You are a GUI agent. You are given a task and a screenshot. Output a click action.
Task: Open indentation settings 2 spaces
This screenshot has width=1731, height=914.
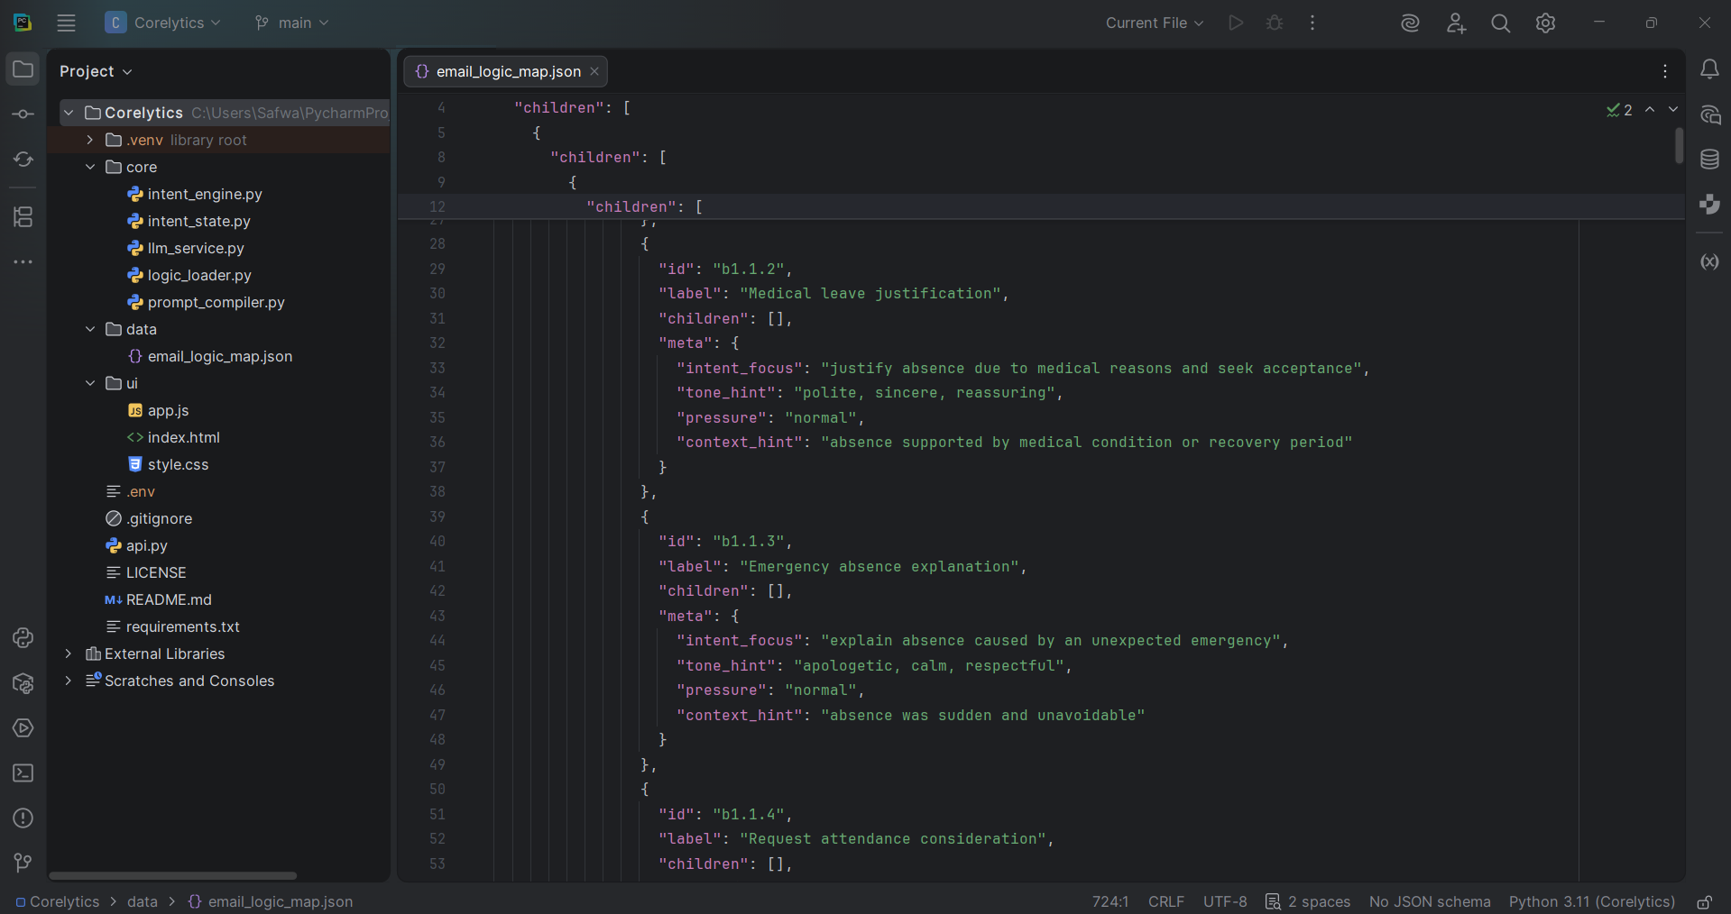1308,901
